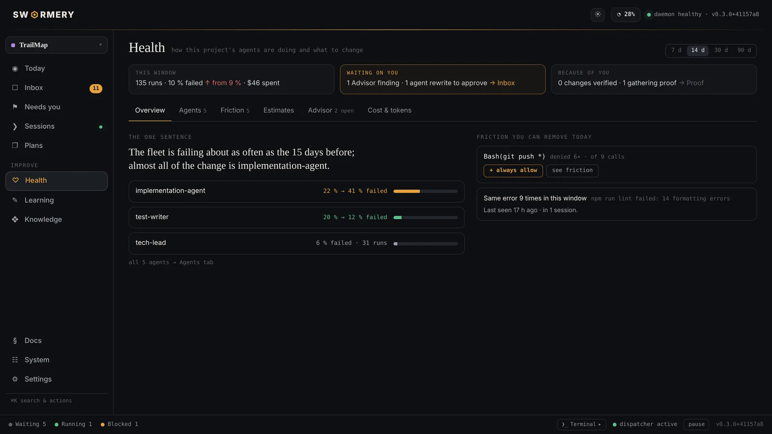
Task: Click the Waiting 5 status entry
Action: click(x=27, y=424)
